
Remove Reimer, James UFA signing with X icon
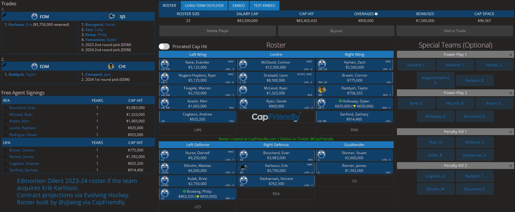point(5,157)
